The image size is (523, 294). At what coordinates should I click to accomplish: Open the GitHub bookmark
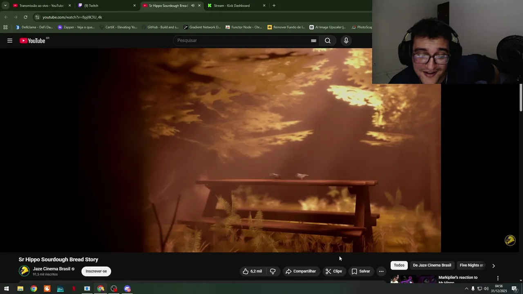[160, 27]
